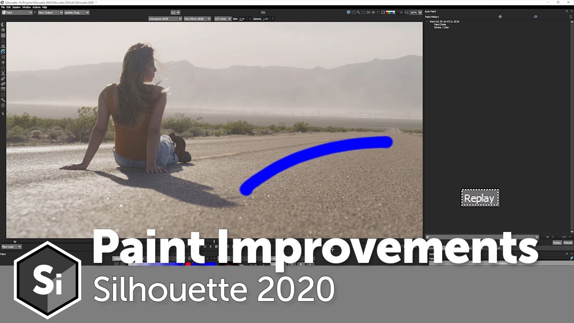
Task: Click the Gain value field
Action: pos(242,19)
